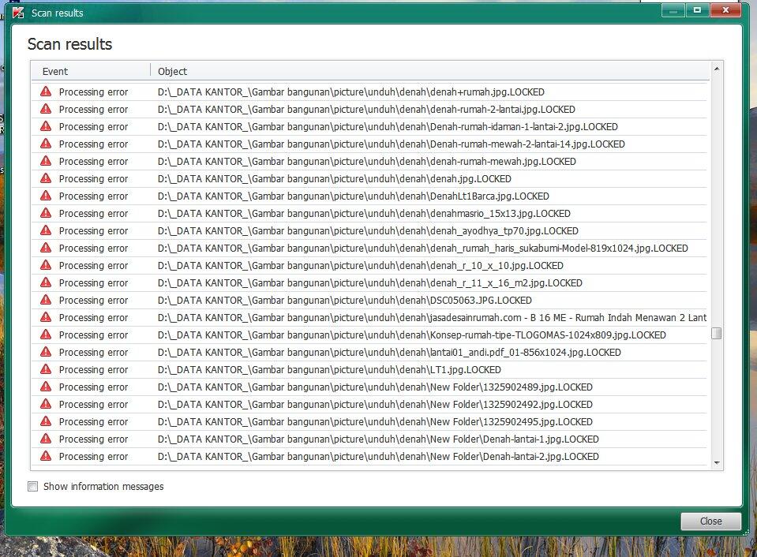Click error icon for Denah-lantai-2.jpg.LOCKED row
This screenshot has height=557, width=757.
[46, 456]
